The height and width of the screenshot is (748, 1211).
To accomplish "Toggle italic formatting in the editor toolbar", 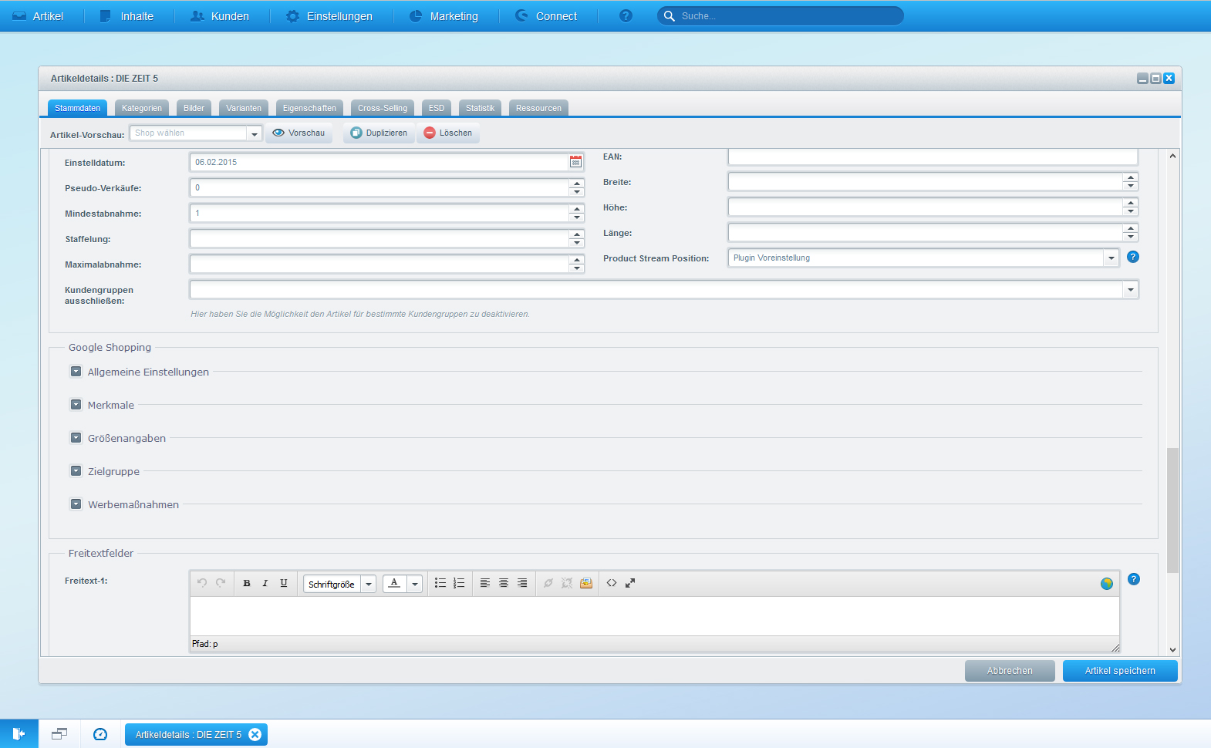I will click(x=265, y=584).
